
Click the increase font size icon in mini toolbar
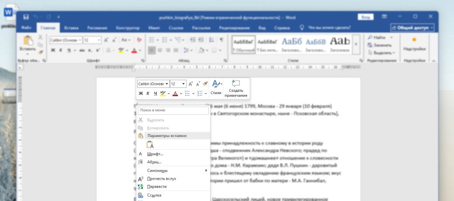191,84
